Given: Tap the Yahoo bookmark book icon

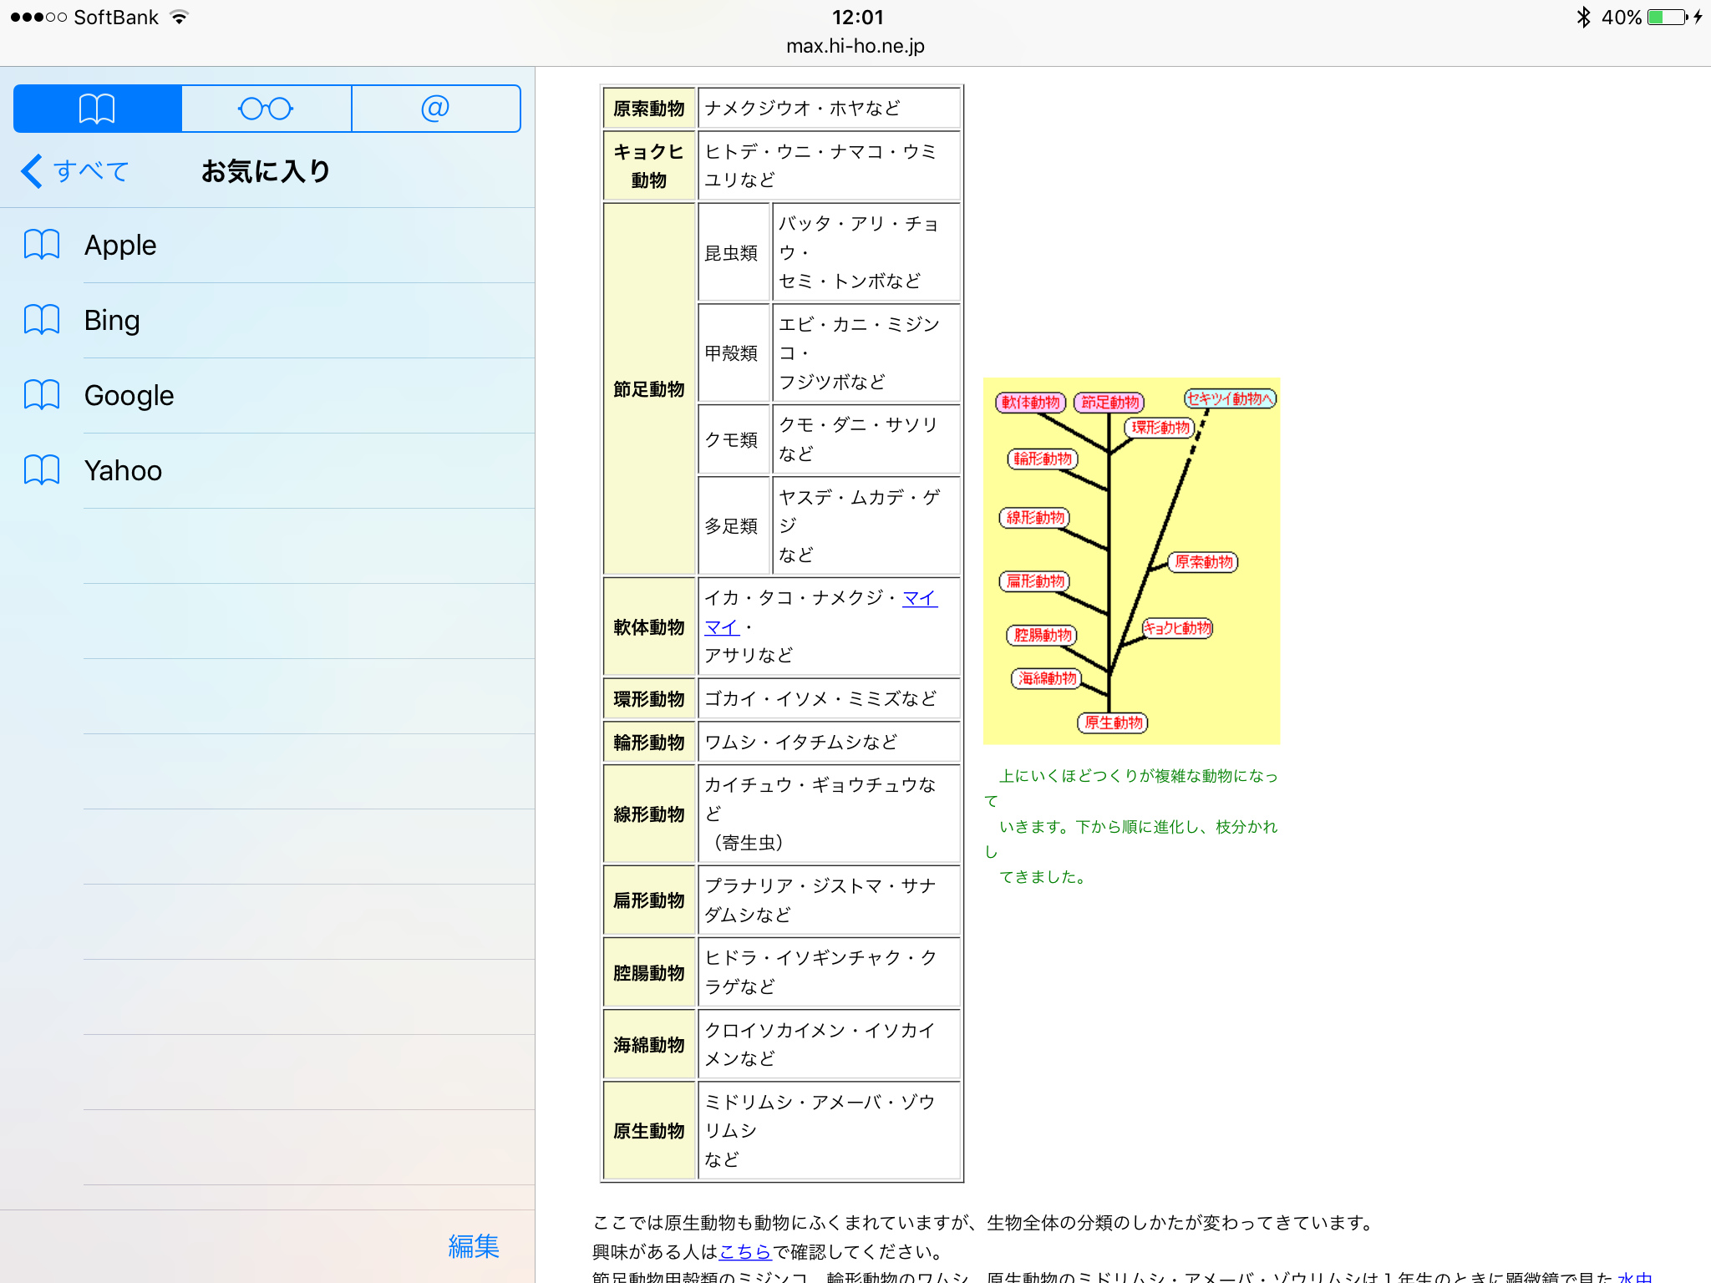Looking at the screenshot, I should pyautogui.click(x=42, y=470).
